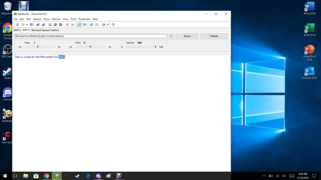Screen dimensions: 321x180
Task: Open the Speech menu
Action: tap(37, 19)
